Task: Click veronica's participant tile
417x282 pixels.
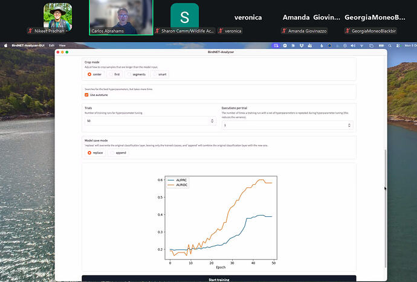Action: click(x=248, y=18)
